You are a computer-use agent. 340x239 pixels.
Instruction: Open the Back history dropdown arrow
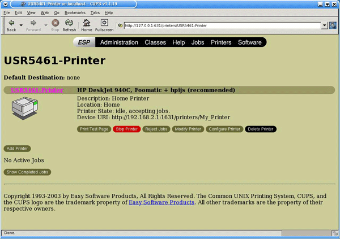click(x=21, y=25)
